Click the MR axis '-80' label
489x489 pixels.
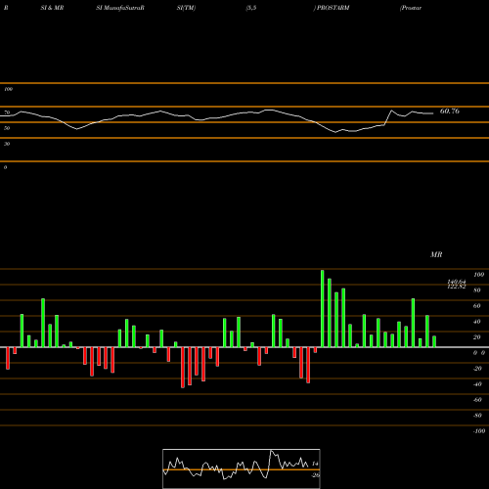477,416
